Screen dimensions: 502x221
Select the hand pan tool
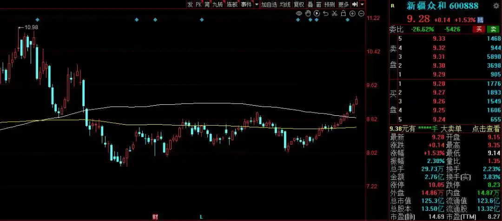point(308,14)
